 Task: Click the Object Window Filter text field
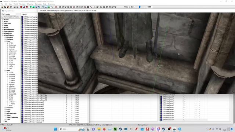click(11, 14)
